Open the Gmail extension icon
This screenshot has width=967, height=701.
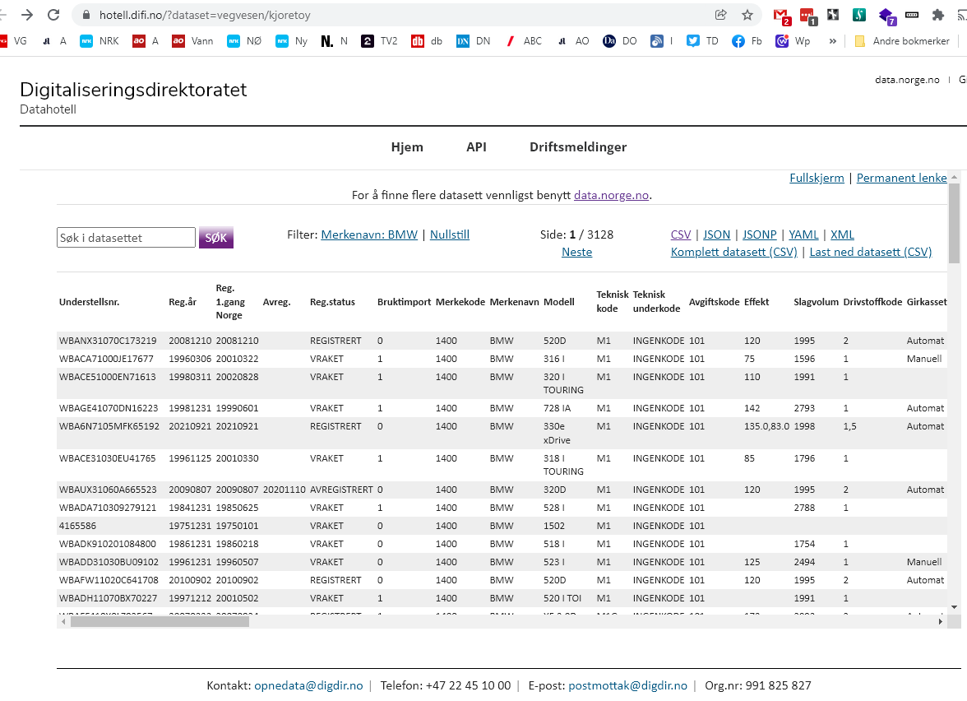click(781, 15)
